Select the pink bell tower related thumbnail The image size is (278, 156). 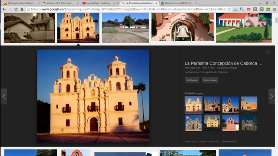point(231,123)
